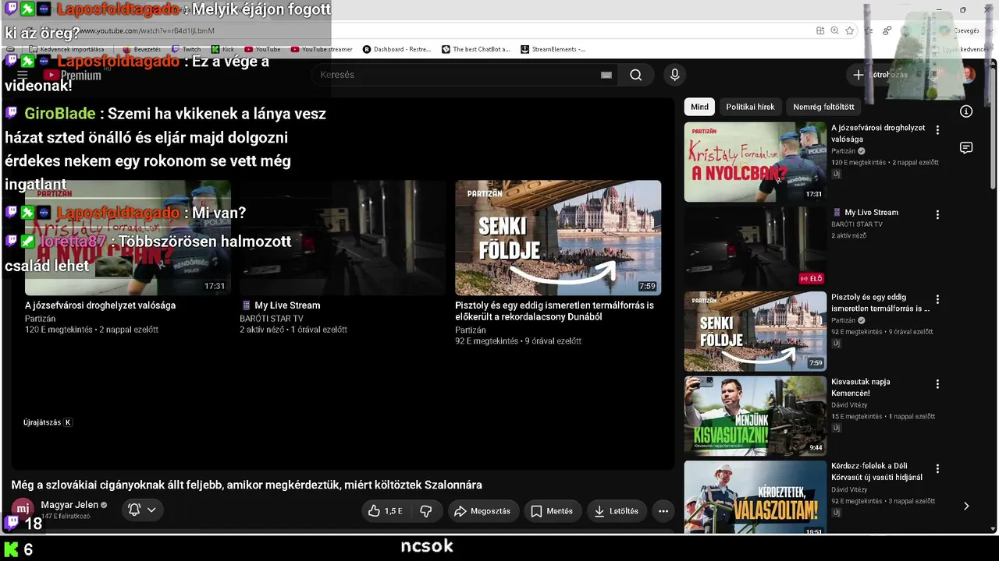Image resolution: width=999 pixels, height=561 pixels.
Task: Click the bookmark star in address bar
Action: click(x=850, y=30)
